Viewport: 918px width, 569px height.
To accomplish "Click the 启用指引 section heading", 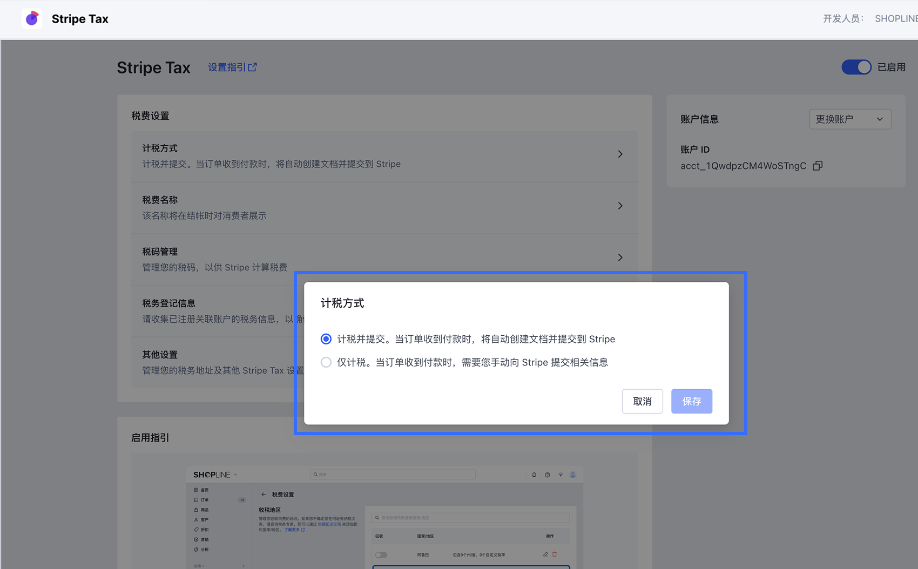I will click(150, 438).
